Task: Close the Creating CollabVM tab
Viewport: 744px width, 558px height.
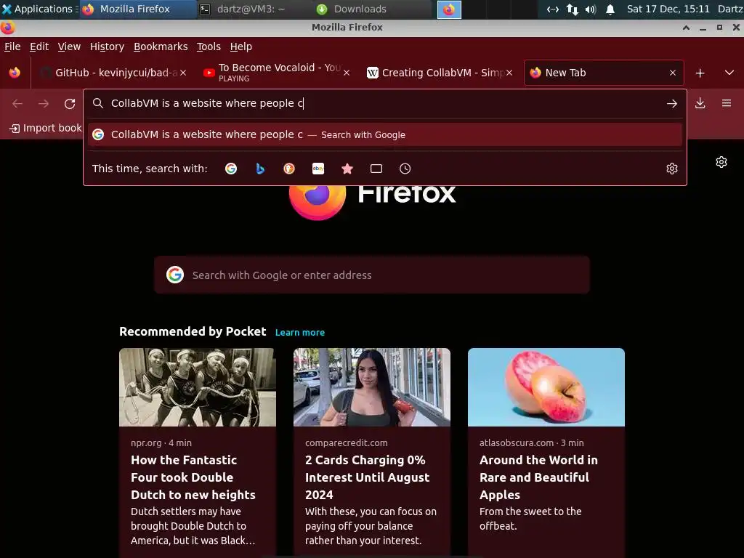Action: (x=509, y=73)
